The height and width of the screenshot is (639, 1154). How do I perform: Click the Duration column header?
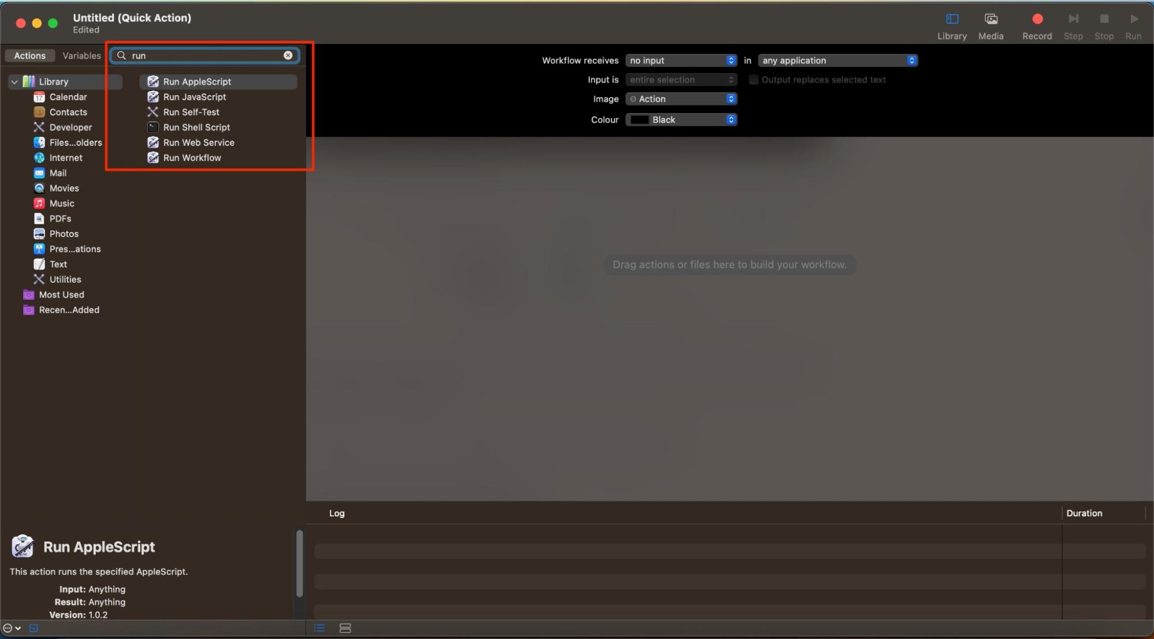click(x=1084, y=513)
